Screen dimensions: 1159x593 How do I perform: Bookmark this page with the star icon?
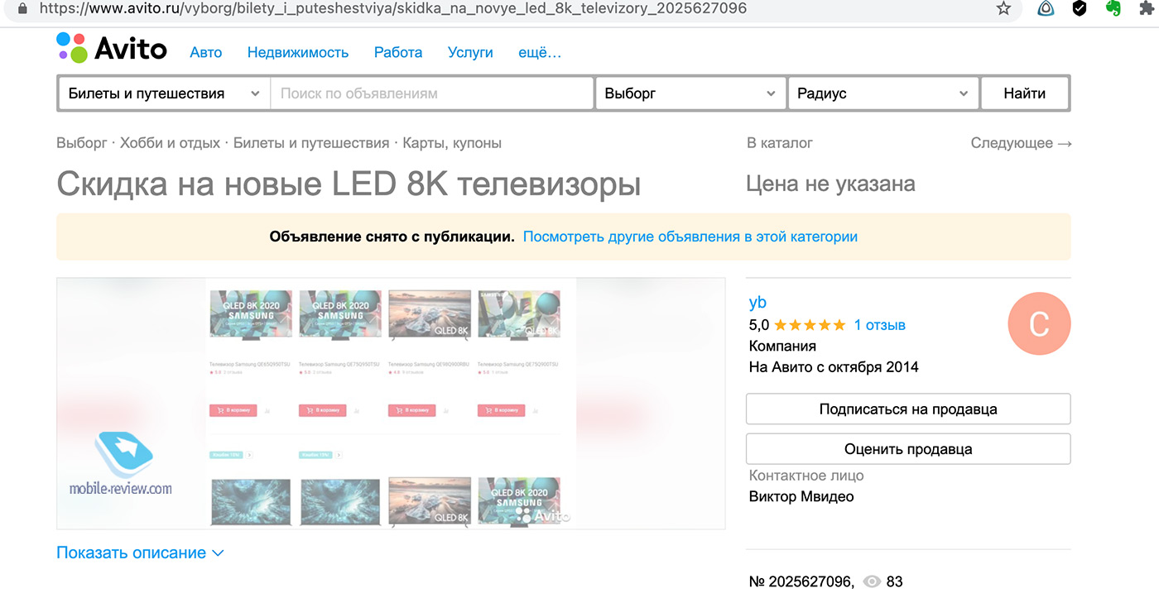tap(1003, 8)
